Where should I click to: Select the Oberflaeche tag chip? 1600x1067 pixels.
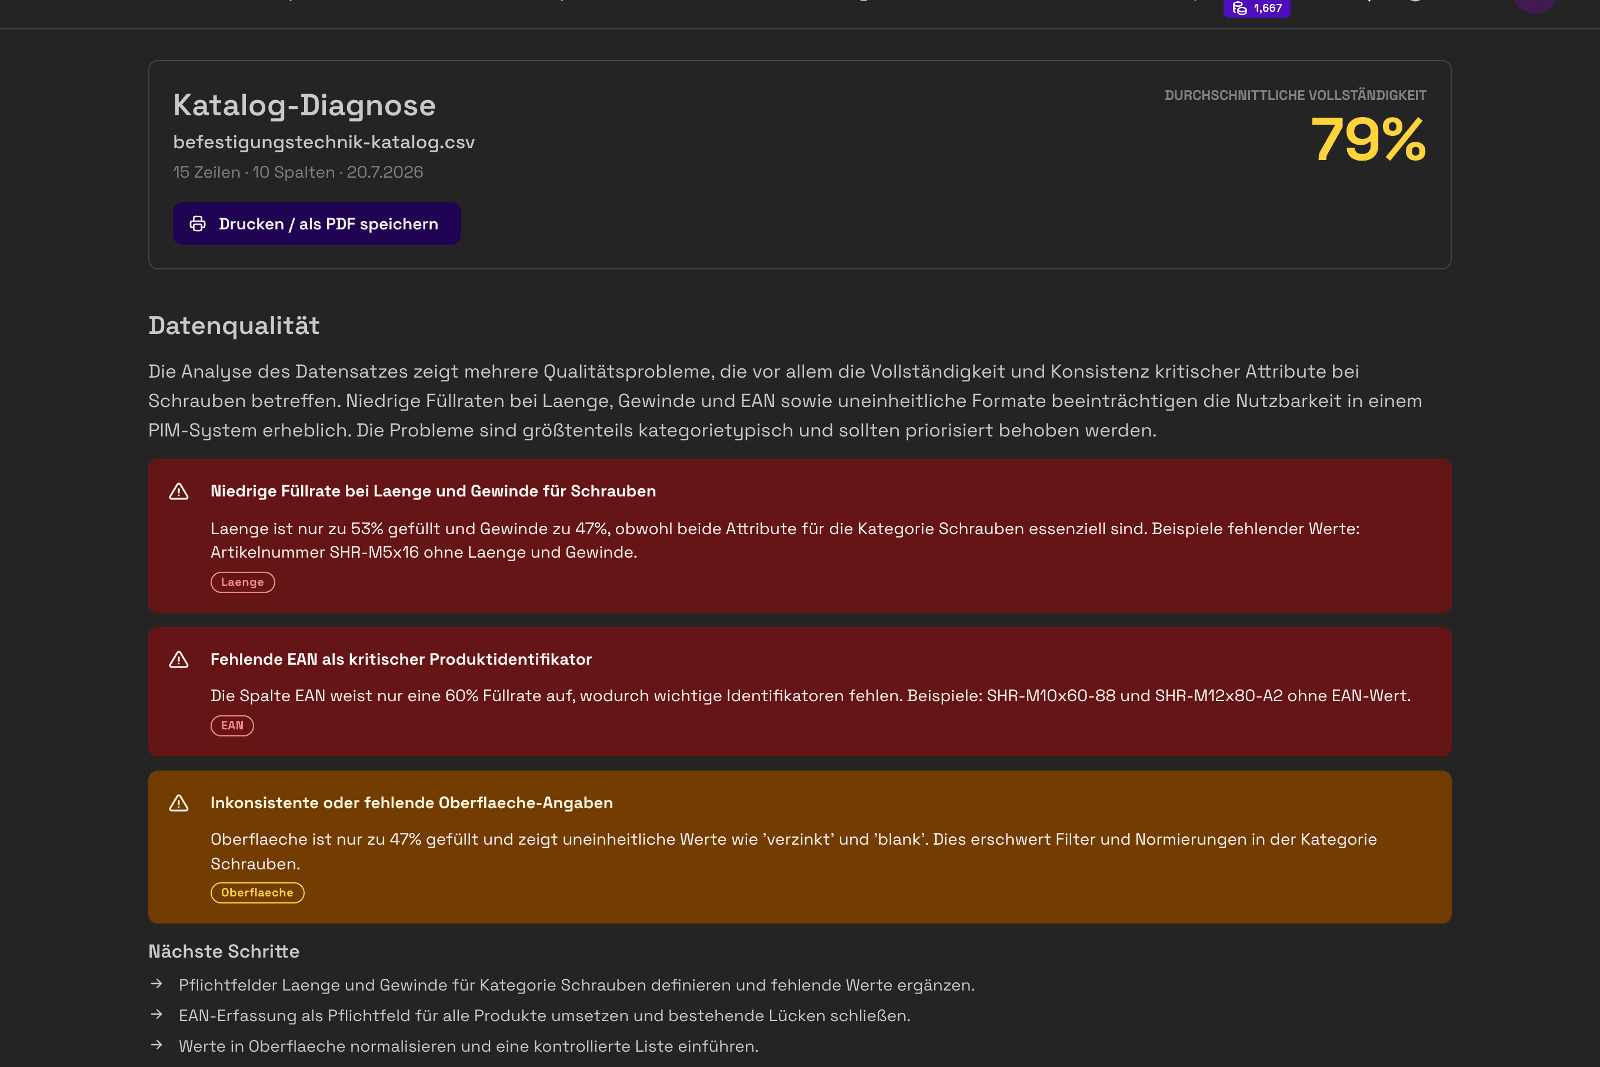(257, 892)
